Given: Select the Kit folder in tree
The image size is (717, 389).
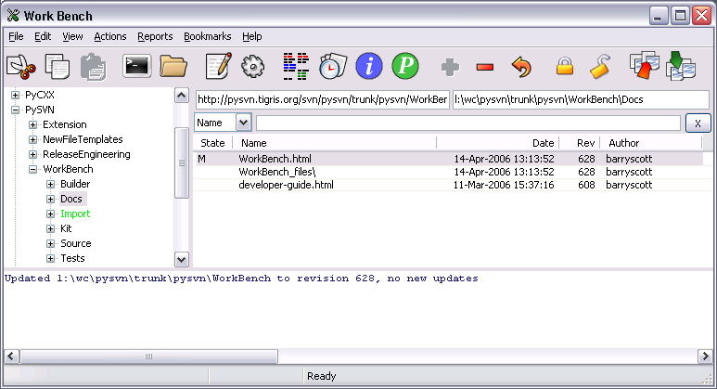Looking at the screenshot, I should click(x=66, y=228).
